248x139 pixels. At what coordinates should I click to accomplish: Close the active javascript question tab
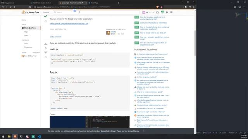[86, 3]
